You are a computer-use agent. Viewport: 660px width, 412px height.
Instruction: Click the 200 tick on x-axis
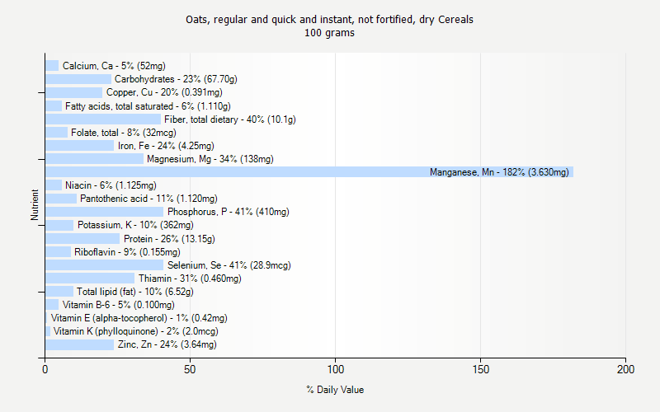[x=625, y=370]
